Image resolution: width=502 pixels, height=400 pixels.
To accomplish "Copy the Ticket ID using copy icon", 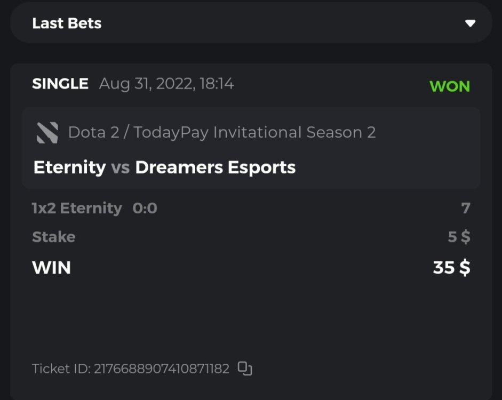I will click(245, 368).
